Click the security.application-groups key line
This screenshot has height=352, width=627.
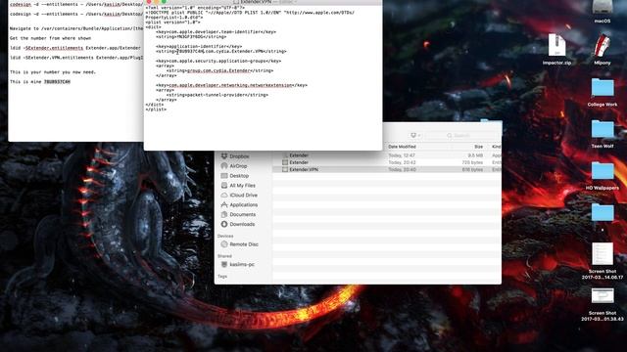[218, 61]
